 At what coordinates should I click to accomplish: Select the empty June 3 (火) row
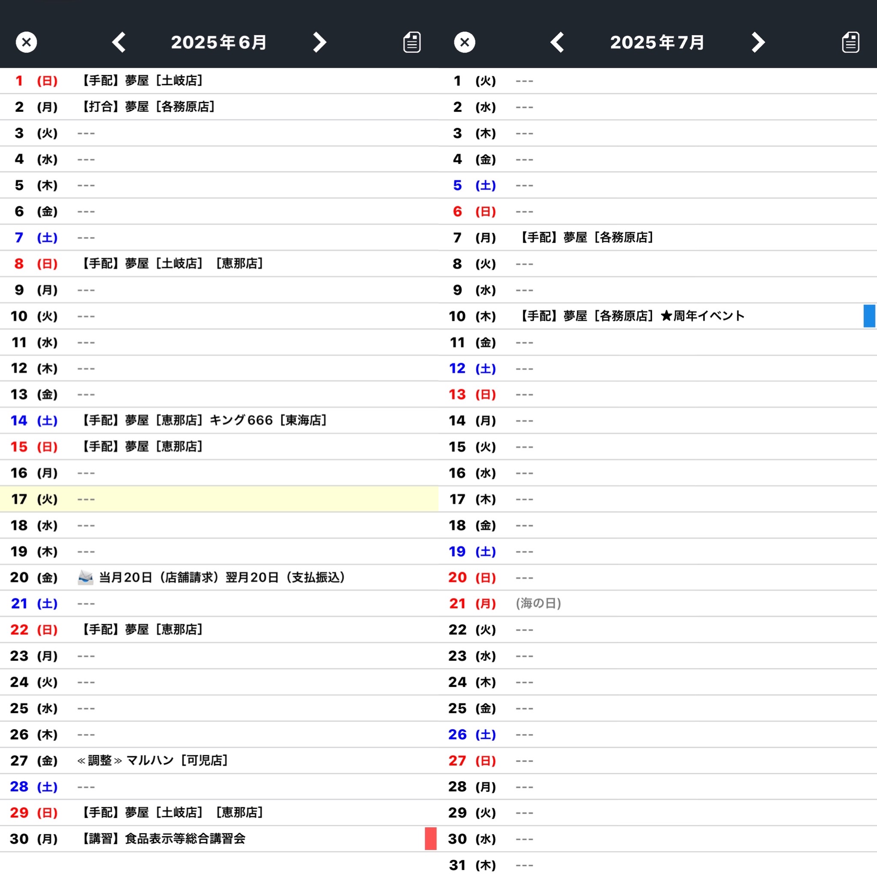[219, 133]
